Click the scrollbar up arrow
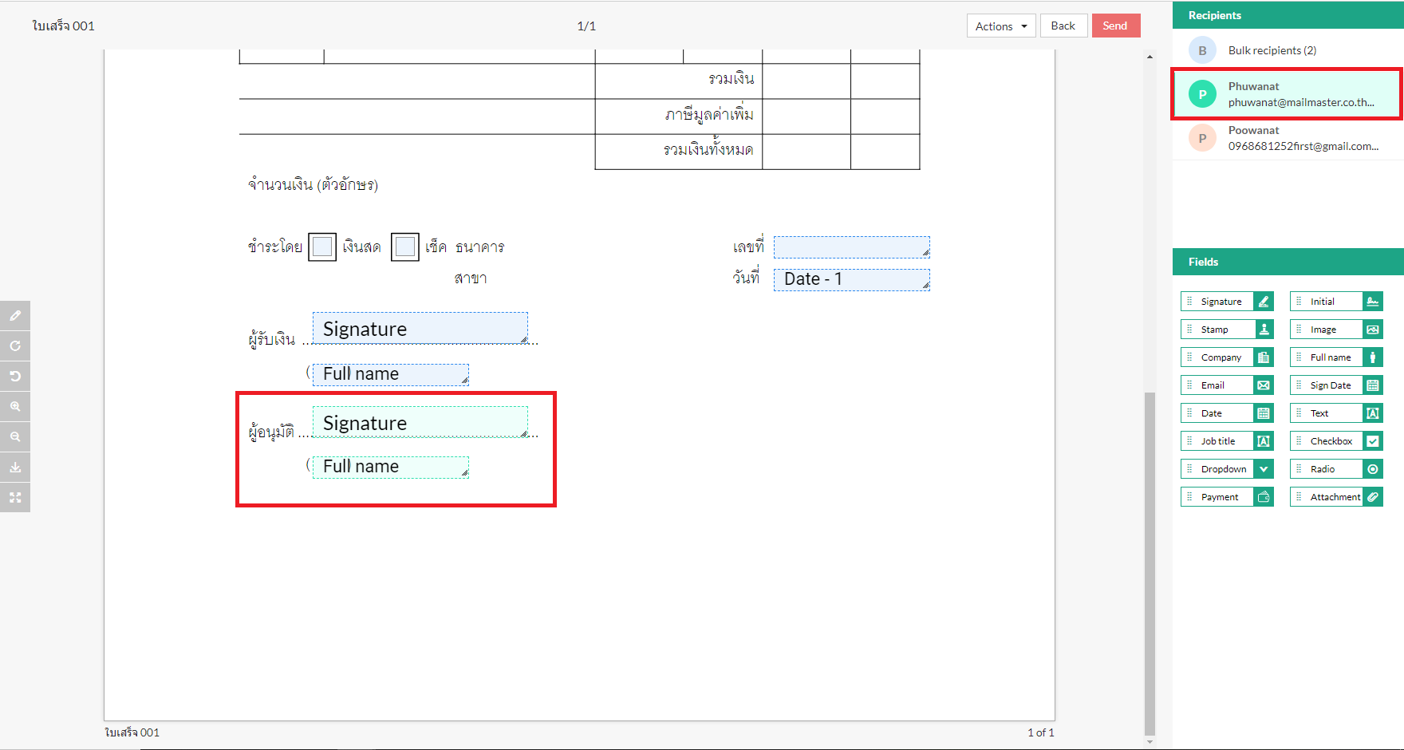The height and width of the screenshot is (750, 1404). (x=1150, y=57)
